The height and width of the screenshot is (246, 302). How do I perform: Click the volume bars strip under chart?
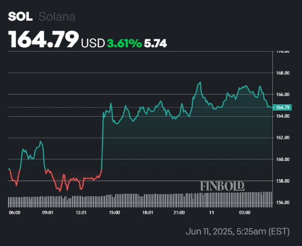140,199
